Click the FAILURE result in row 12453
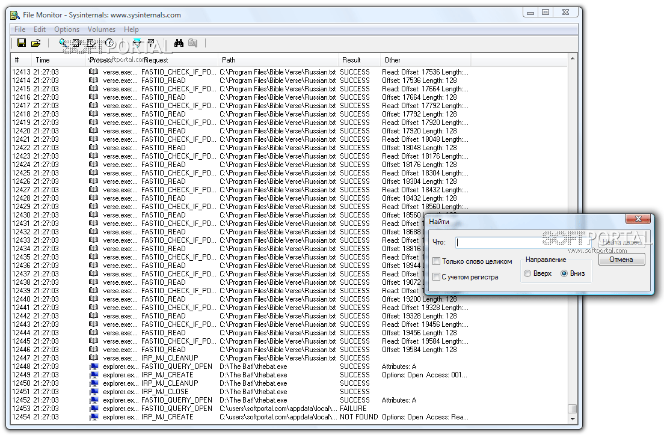This screenshot has height=435, width=664. click(353, 409)
